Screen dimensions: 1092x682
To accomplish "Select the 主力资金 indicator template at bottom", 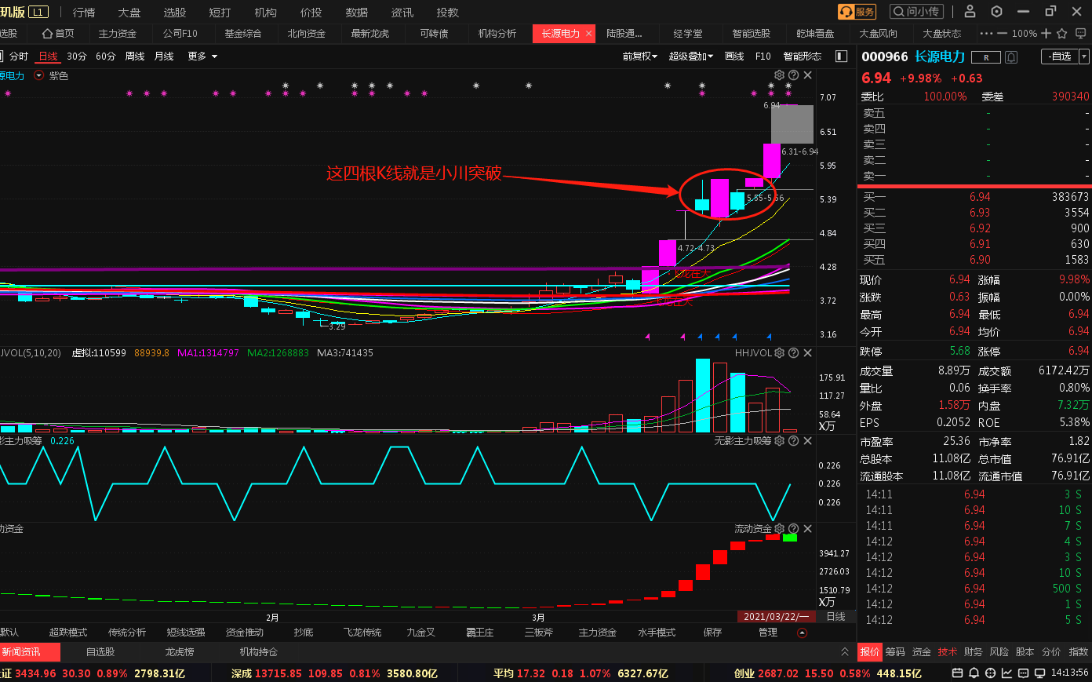I will click(x=597, y=633).
